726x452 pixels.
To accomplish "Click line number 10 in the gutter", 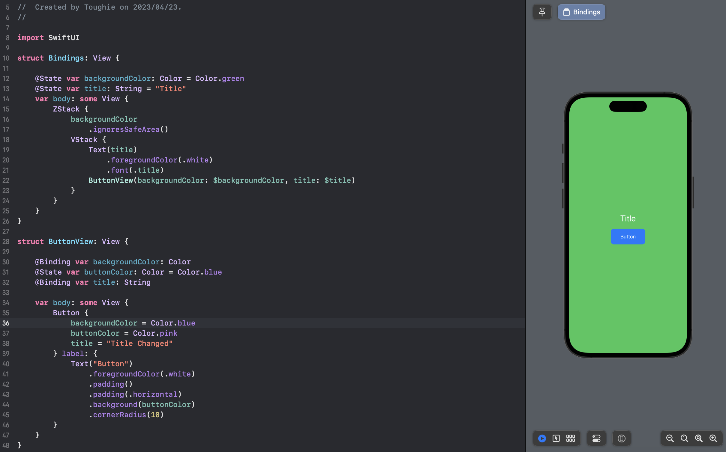I will tap(6, 58).
